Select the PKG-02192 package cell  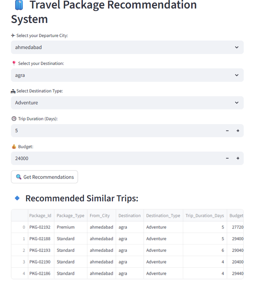[x=40, y=227]
